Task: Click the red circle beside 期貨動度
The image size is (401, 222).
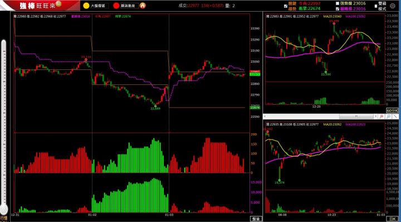Action: [x=116, y=6]
